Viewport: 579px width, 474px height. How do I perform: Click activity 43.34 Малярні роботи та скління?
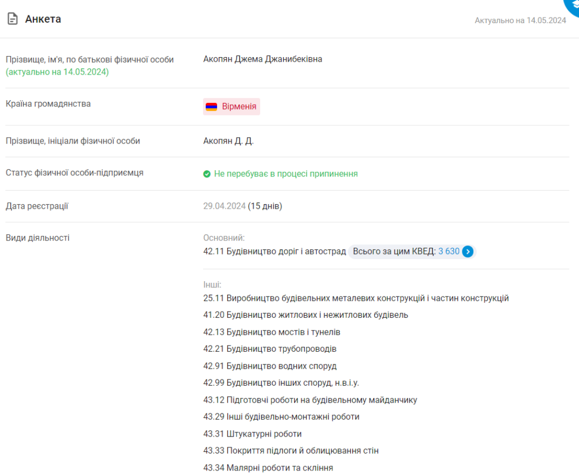(x=268, y=468)
